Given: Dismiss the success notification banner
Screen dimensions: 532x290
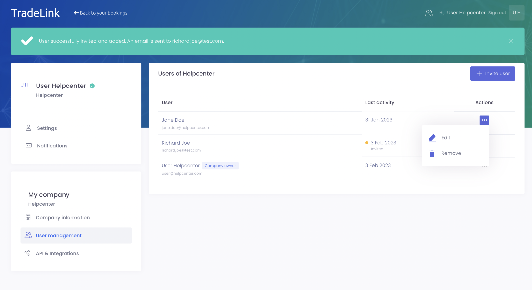Looking at the screenshot, I should point(511,41).
